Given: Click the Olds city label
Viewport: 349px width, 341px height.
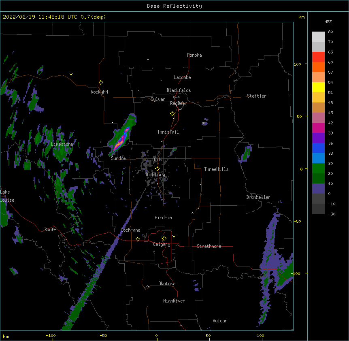Looking at the screenshot, I should coord(157,160).
